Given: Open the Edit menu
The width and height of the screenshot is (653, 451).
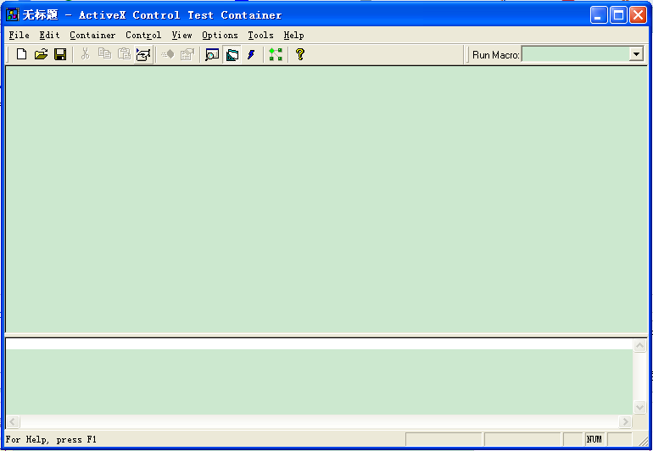Looking at the screenshot, I should [49, 36].
